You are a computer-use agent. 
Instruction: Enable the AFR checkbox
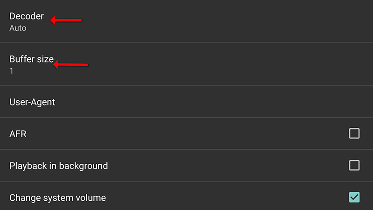(354, 133)
